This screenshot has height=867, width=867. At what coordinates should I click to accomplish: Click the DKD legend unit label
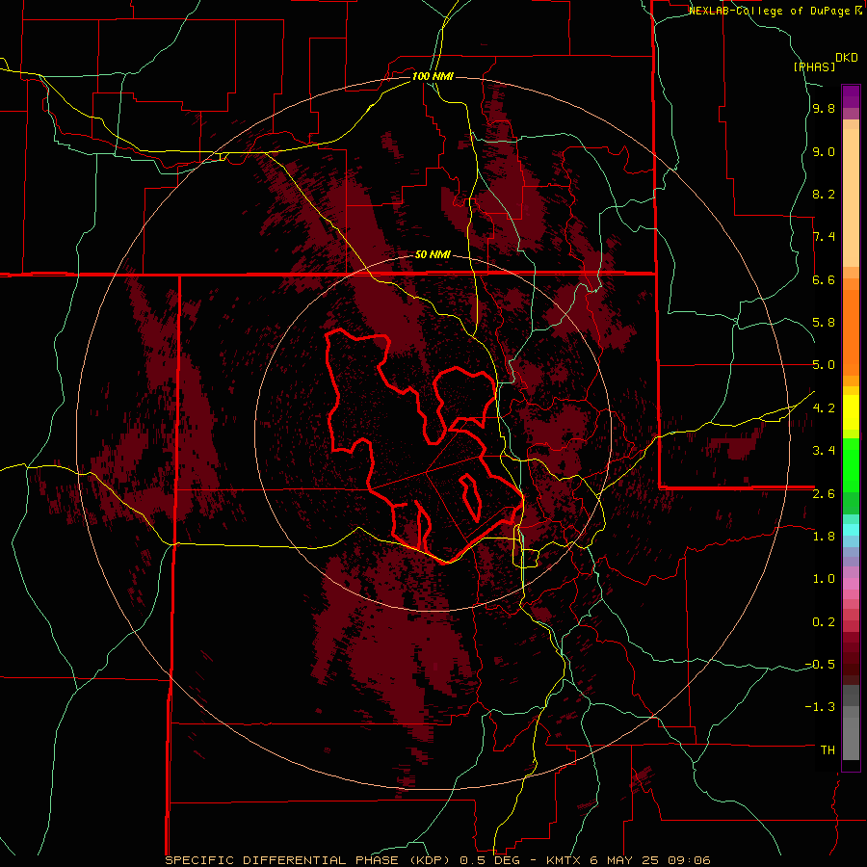[x=847, y=58]
